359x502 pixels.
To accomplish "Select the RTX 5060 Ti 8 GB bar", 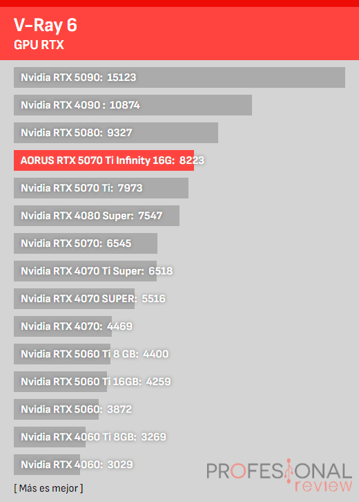I will click(62, 354).
